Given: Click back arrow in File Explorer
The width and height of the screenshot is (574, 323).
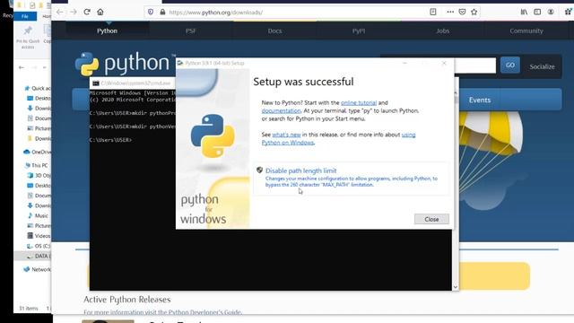Looking at the screenshot, I should [22, 67].
